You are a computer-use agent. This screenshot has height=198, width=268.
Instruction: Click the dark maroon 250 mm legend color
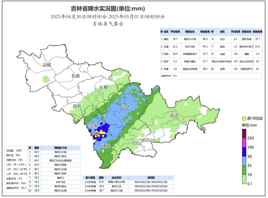point(244,134)
